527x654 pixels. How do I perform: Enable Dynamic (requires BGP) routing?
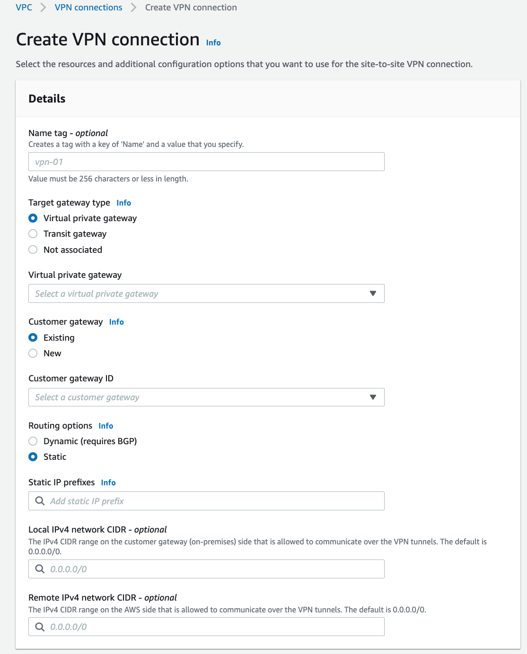[33, 441]
